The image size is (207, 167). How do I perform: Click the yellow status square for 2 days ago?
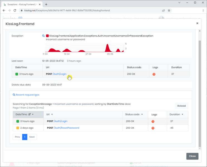pos(18,128)
